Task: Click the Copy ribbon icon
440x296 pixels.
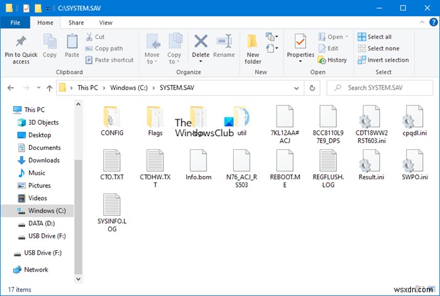Action: pyautogui.click(x=50, y=42)
